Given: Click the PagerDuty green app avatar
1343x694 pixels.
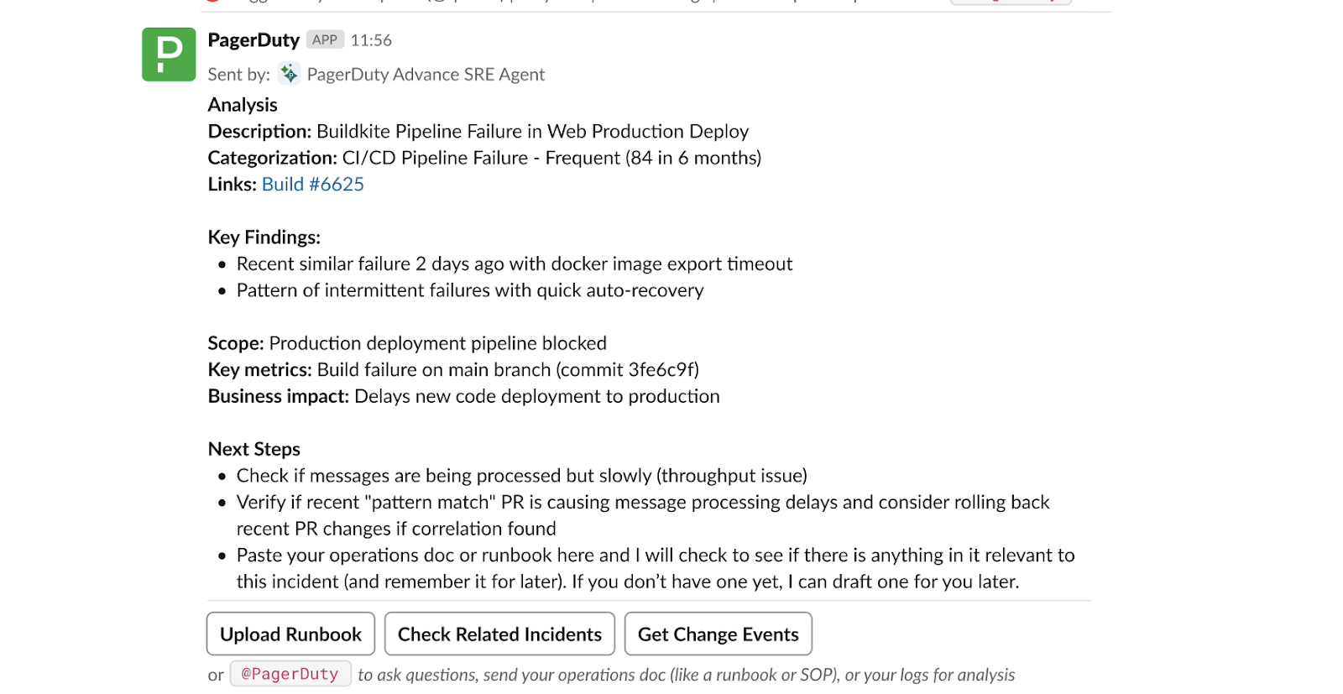Looking at the screenshot, I should point(168,54).
